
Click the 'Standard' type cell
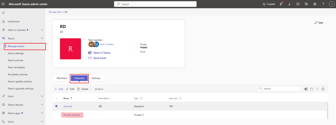(x=139, y=106)
